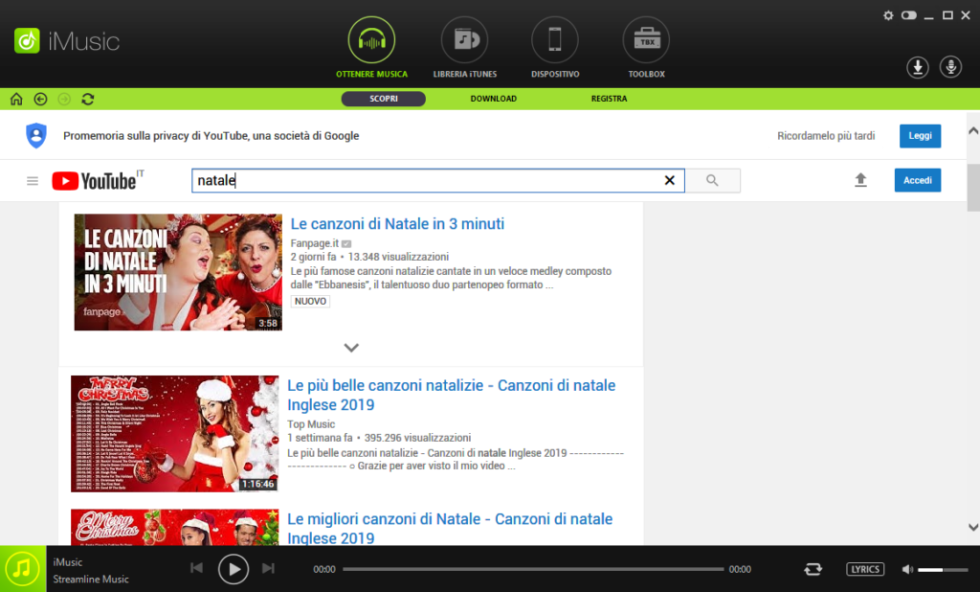Click the privacy shield icon

pos(36,136)
